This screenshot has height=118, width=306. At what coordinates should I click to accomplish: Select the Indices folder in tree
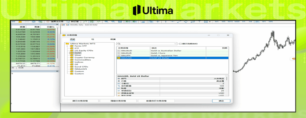tap(79, 62)
